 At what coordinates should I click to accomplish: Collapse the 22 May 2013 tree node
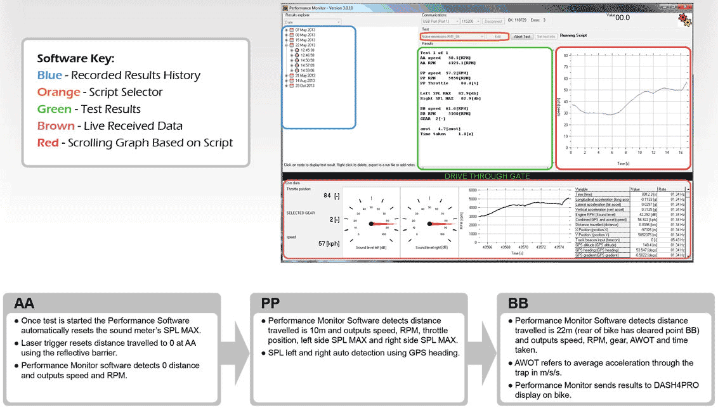point(287,45)
